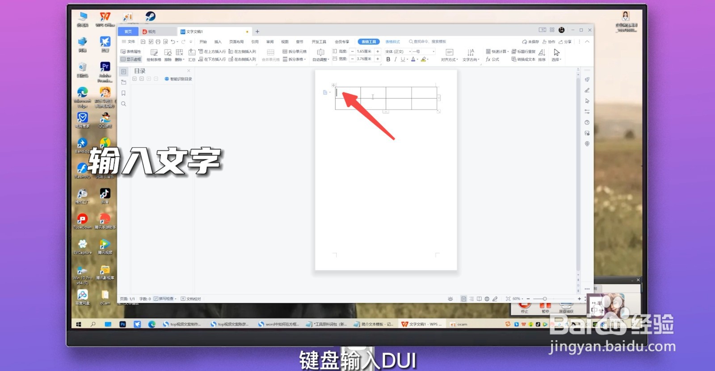
Task: Click the Merge Cells icon (合并单元格)
Action: pos(270,55)
